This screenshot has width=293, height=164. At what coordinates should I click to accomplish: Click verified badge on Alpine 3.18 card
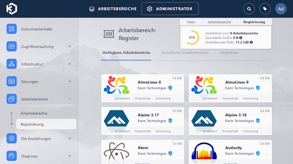click(x=258, y=121)
